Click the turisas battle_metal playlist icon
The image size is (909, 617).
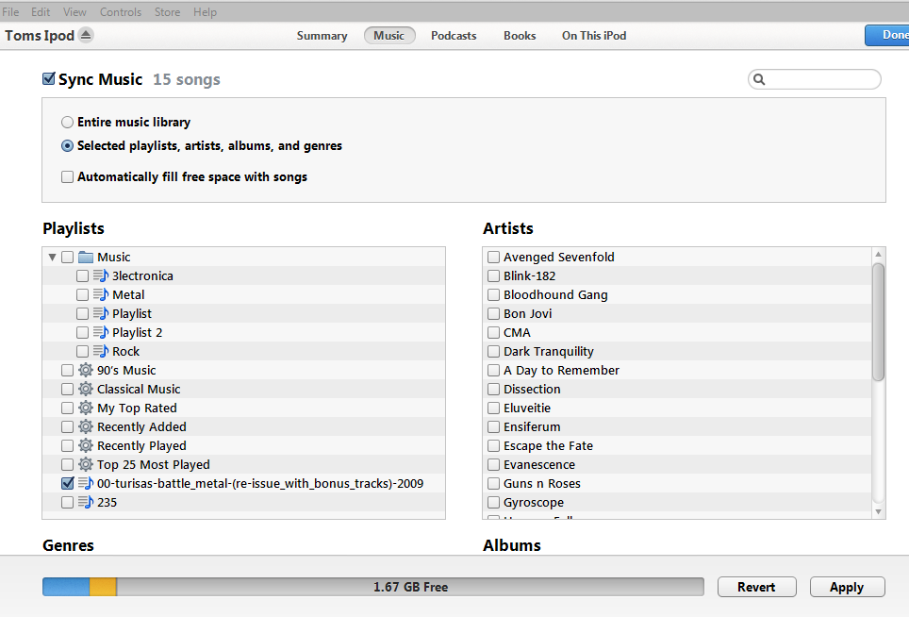click(x=86, y=483)
